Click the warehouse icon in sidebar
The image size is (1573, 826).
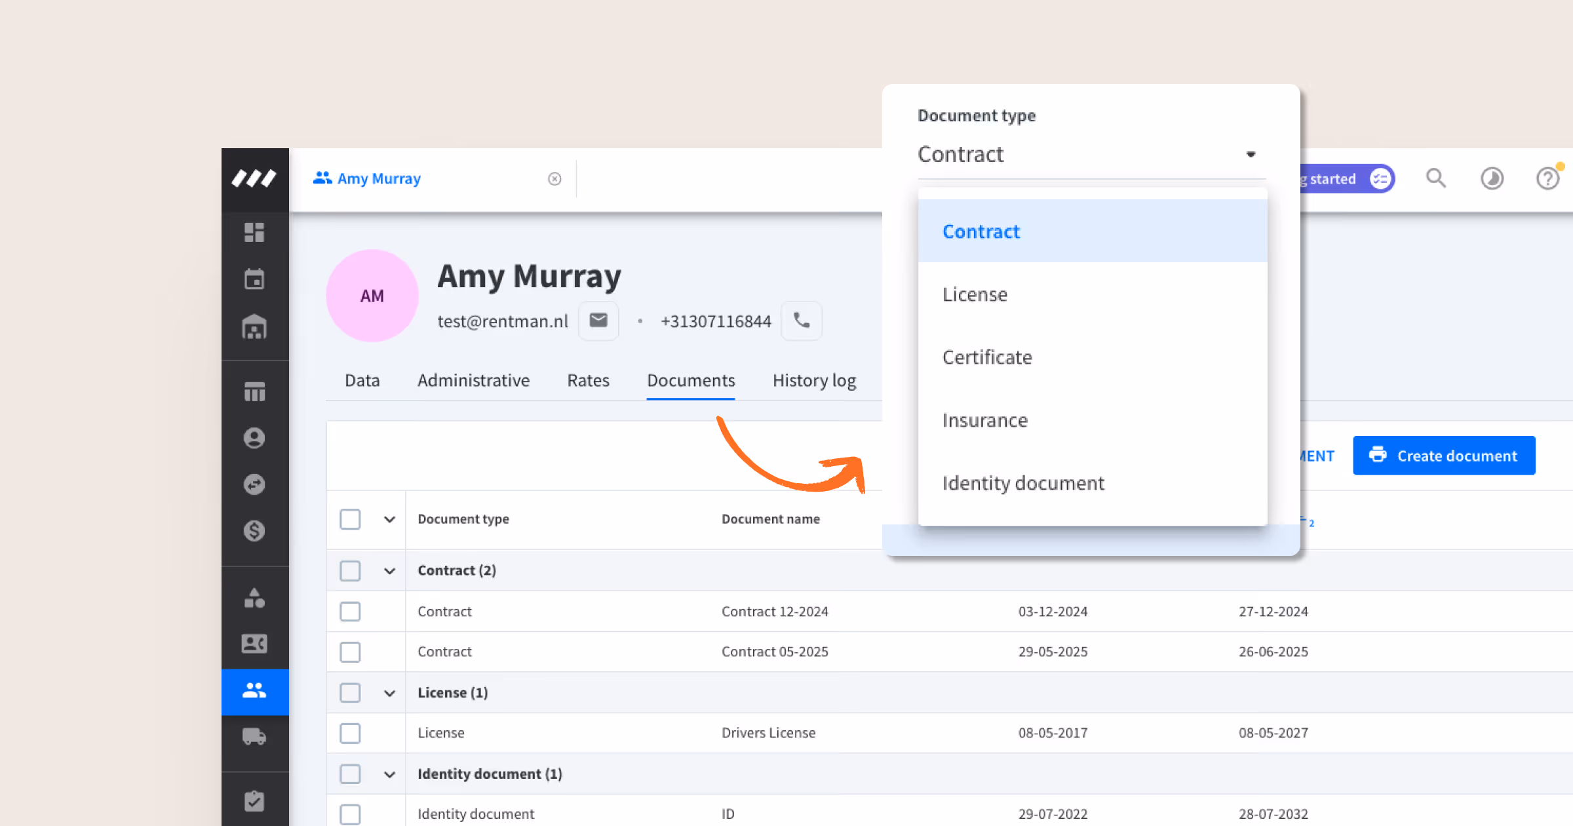(254, 326)
